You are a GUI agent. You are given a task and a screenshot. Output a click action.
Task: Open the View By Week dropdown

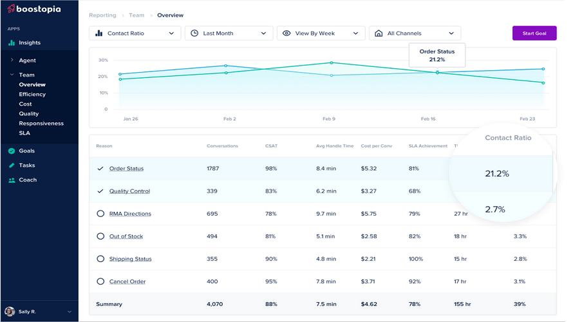[x=321, y=33]
